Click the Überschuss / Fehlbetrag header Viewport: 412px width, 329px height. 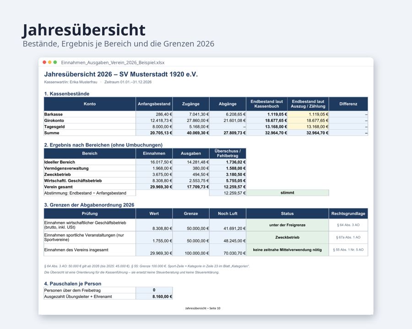pos(228,154)
